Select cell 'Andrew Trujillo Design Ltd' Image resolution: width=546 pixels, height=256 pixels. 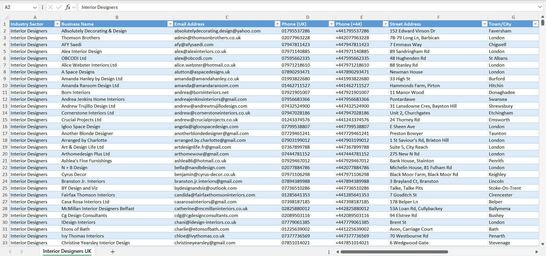(x=117, y=106)
